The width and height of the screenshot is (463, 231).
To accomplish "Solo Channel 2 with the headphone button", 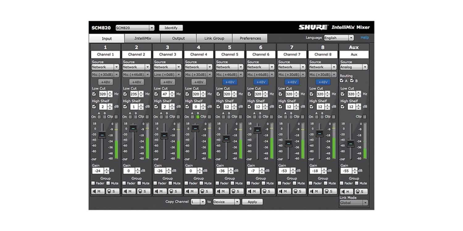I will coord(144,191).
